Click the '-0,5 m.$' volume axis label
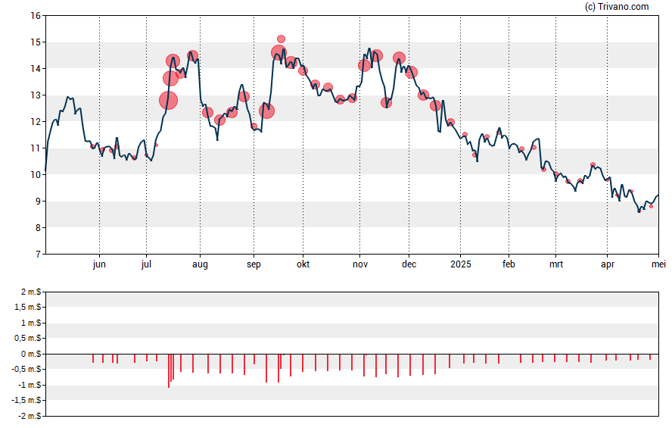The width and height of the screenshot is (672, 428). [26, 369]
